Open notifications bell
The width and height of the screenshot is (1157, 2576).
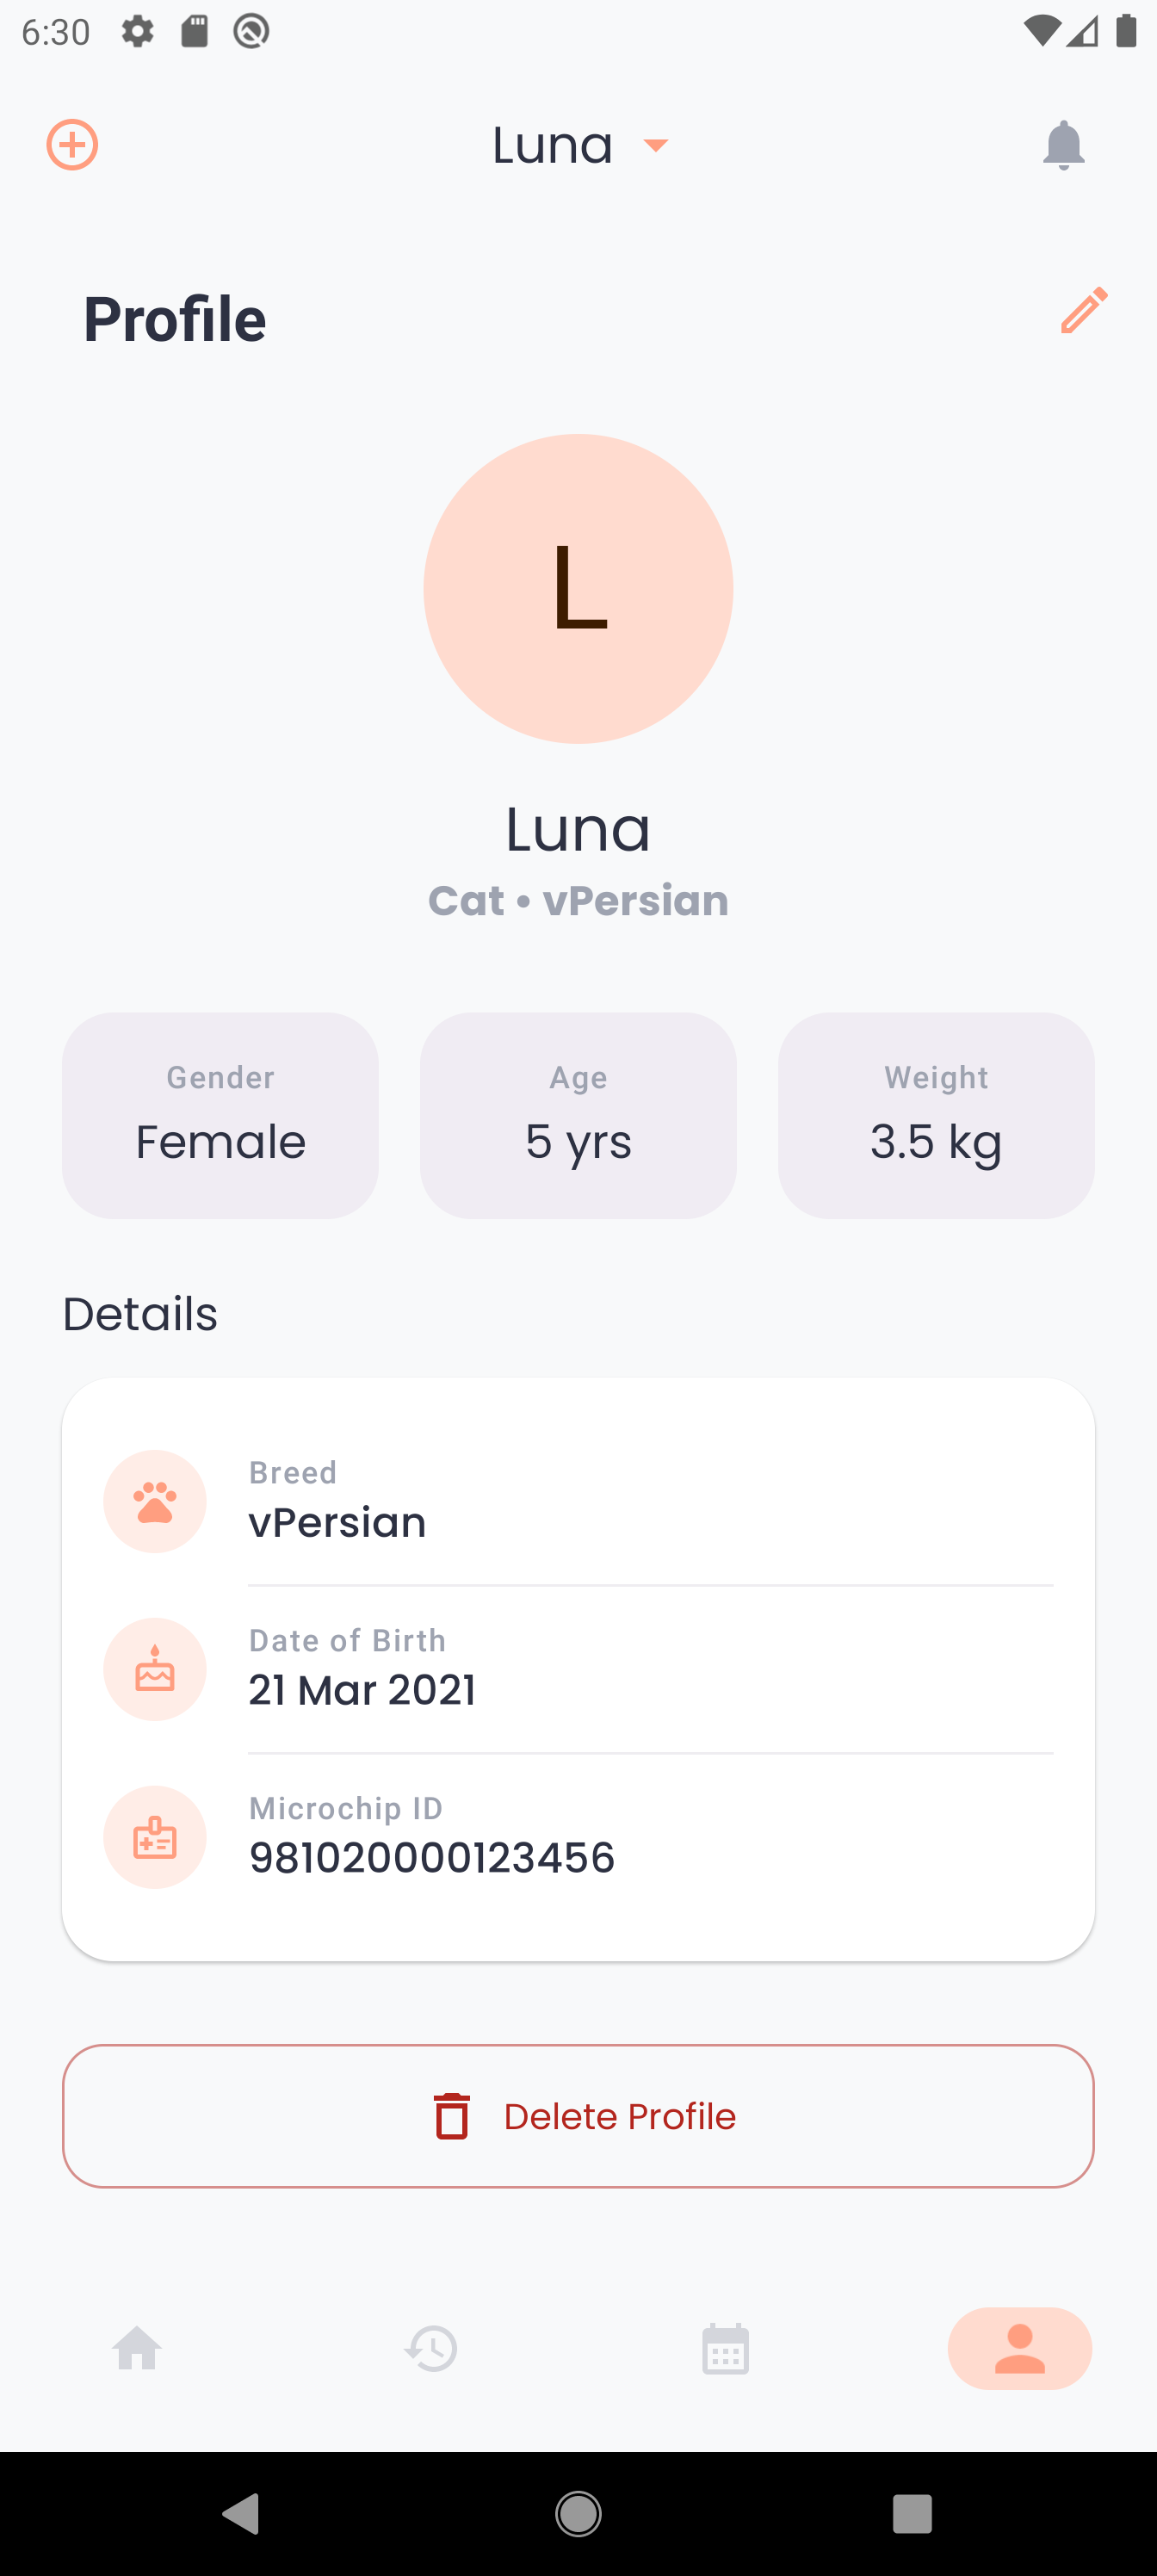[x=1063, y=146]
